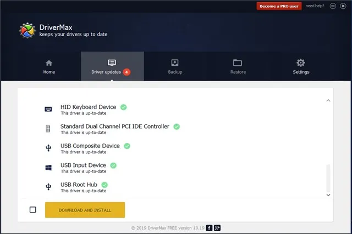
Task: Close the DriverMax window
Action: point(343,6)
